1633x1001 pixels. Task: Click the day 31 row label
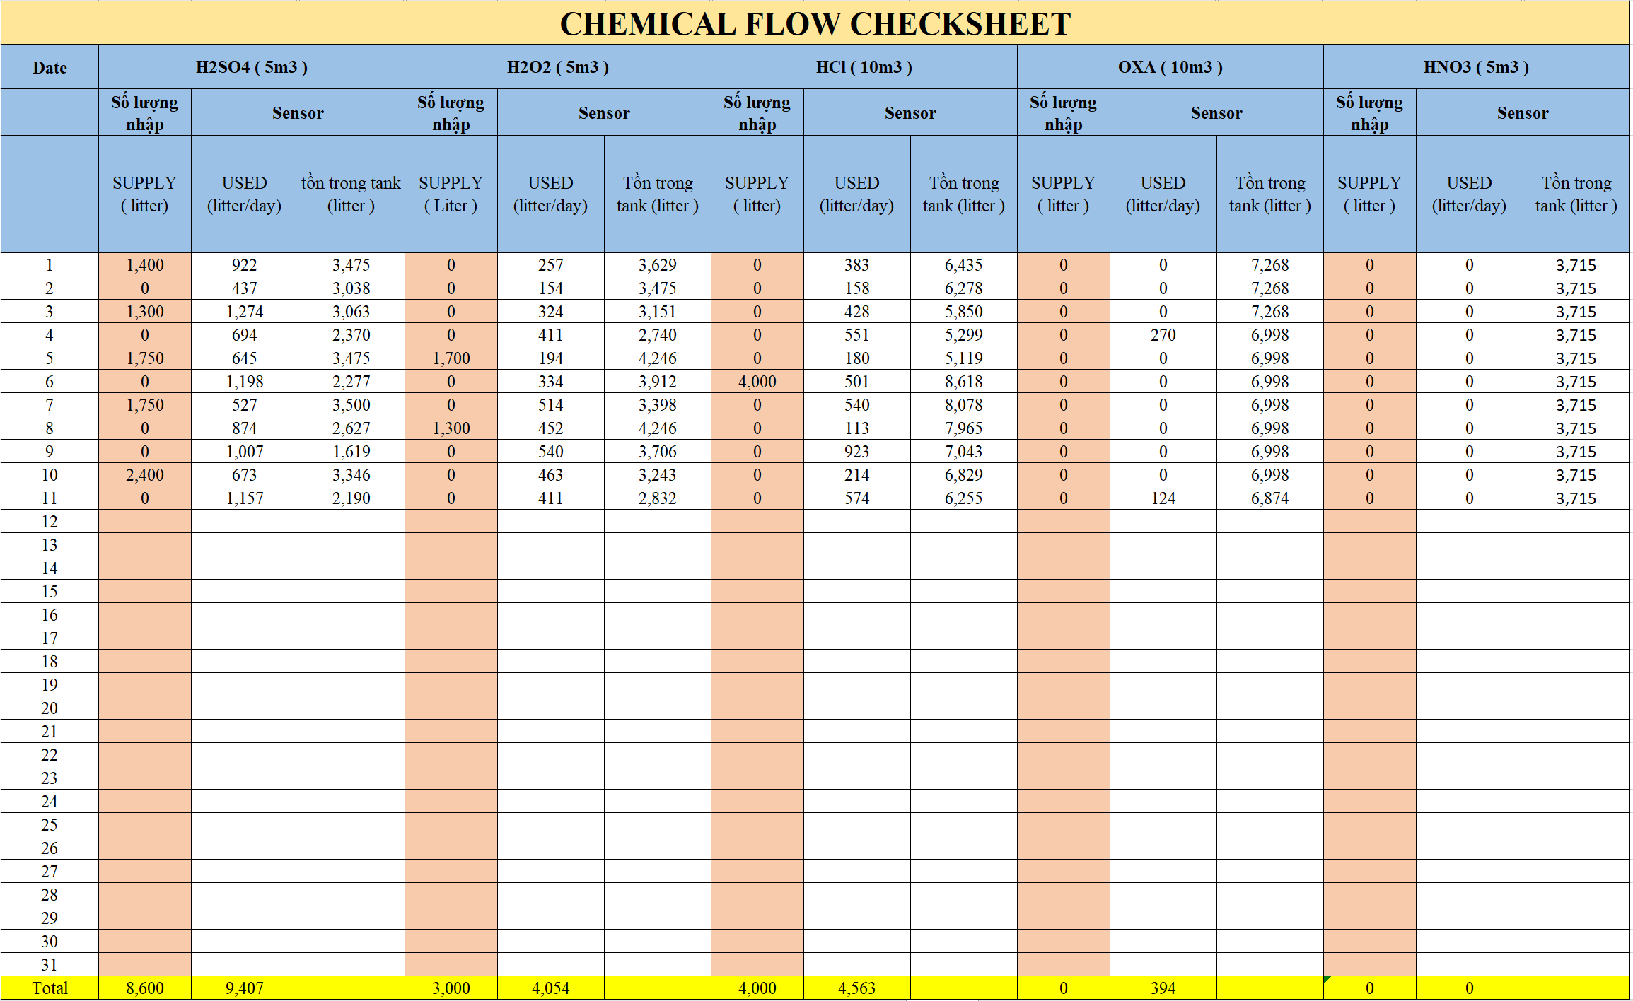tap(50, 965)
